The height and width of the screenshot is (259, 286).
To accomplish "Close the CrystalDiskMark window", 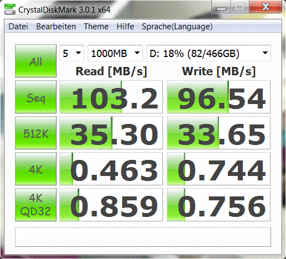I will pos(265,7).
